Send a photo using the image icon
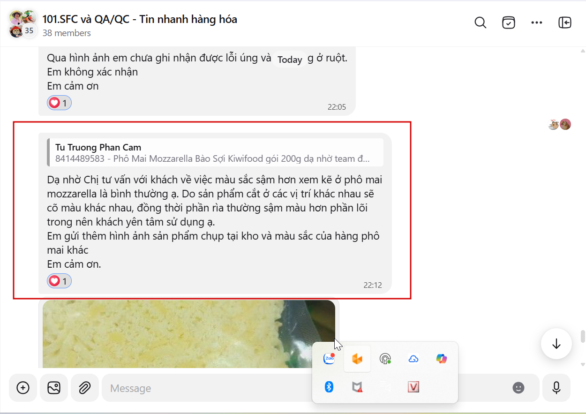This screenshot has width=586, height=414. click(54, 388)
